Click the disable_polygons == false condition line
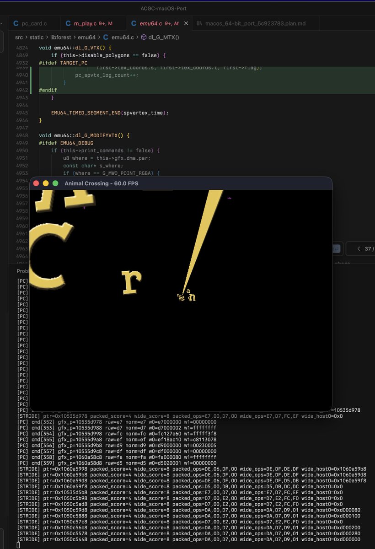The image size is (375, 549). (108, 55)
